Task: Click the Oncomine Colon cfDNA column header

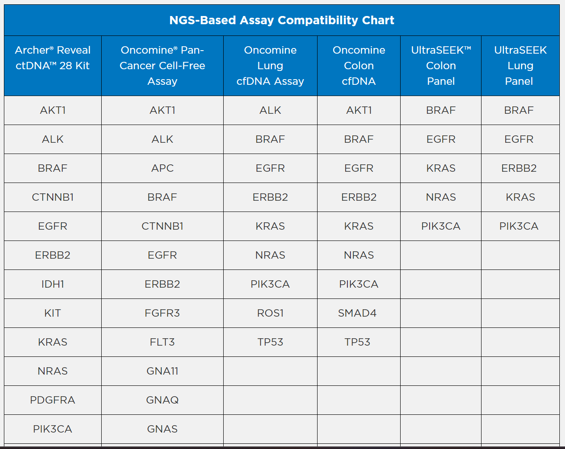Action: pyautogui.click(x=359, y=66)
